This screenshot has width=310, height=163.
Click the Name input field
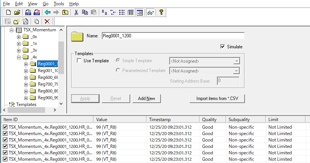pyautogui.click(x=173, y=36)
